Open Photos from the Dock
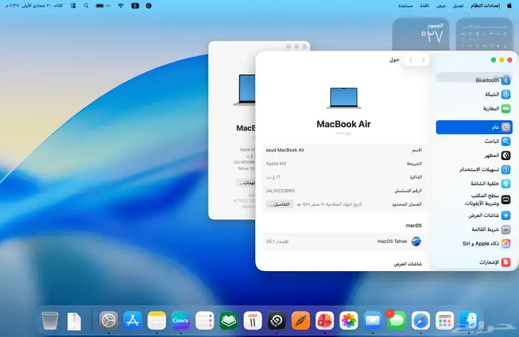Image resolution: width=519 pixels, height=337 pixels. coord(348,321)
